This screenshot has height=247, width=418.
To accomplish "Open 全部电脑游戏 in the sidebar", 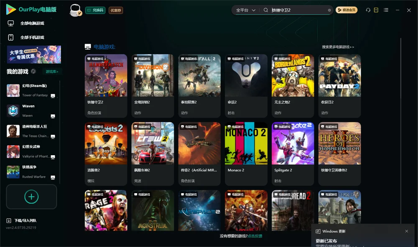I will pyautogui.click(x=32, y=23).
